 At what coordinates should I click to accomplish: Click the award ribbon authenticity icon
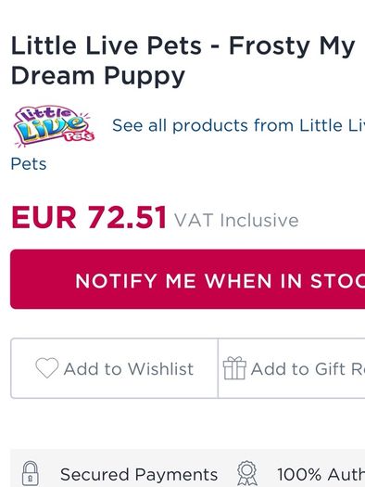pos(247,473)
